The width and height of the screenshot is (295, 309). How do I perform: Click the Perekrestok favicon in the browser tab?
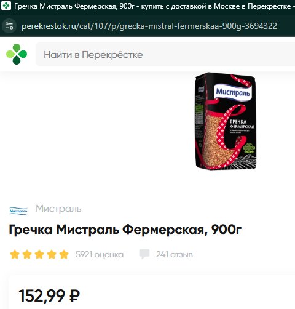click(x=6, y=6)
